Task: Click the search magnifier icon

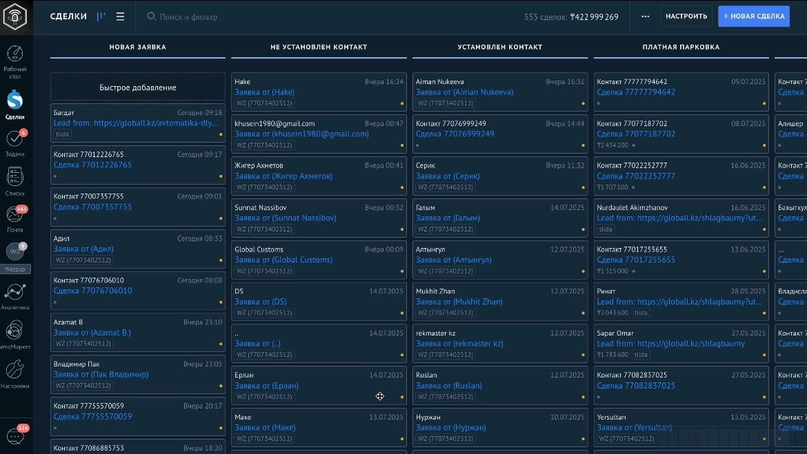Action: pyautogui.click(x=151, y=17)
